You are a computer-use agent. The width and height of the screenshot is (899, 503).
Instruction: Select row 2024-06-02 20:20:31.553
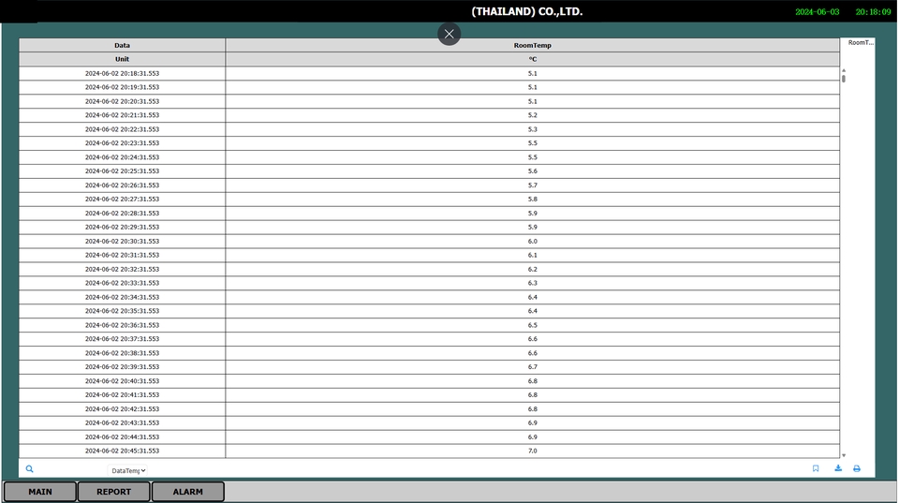(x=430, y=101)
